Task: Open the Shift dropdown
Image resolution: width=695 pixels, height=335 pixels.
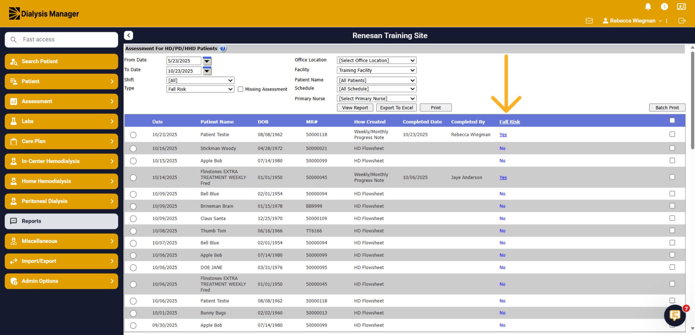Action: 200,80
